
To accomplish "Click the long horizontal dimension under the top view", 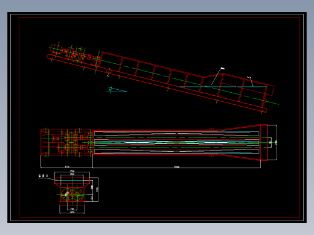I will click(176, 167).
